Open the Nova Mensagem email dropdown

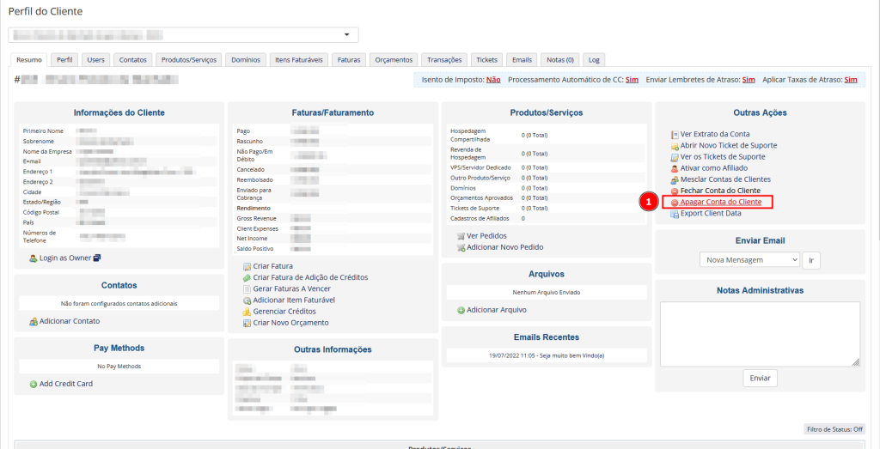(749, 260)
